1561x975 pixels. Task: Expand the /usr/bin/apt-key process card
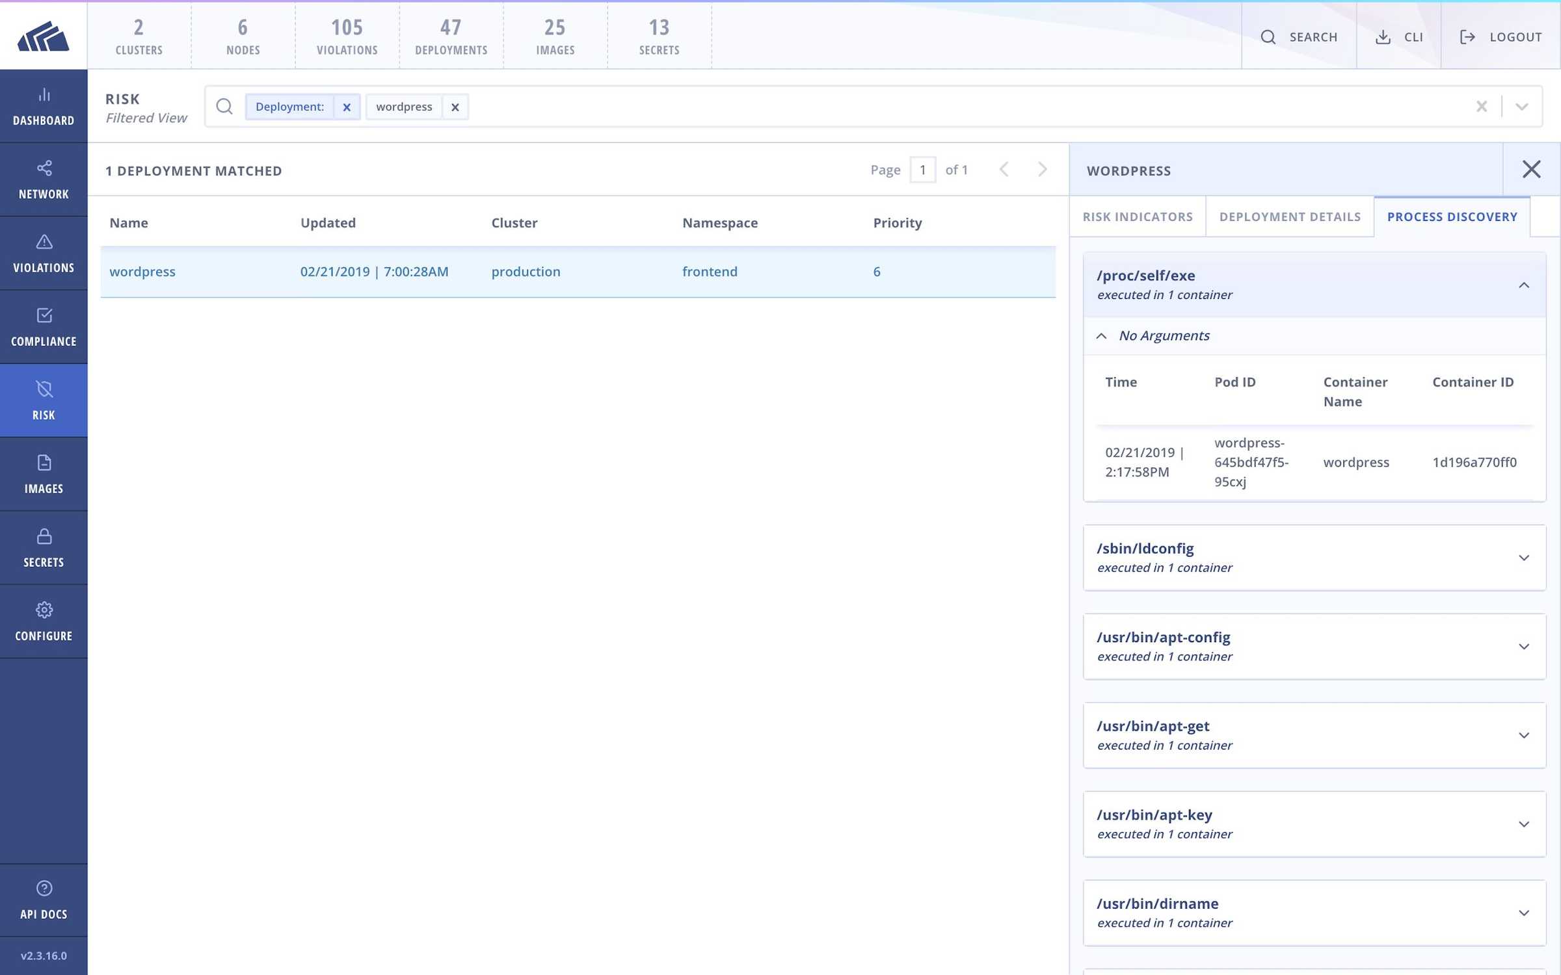click(1314, 824)
